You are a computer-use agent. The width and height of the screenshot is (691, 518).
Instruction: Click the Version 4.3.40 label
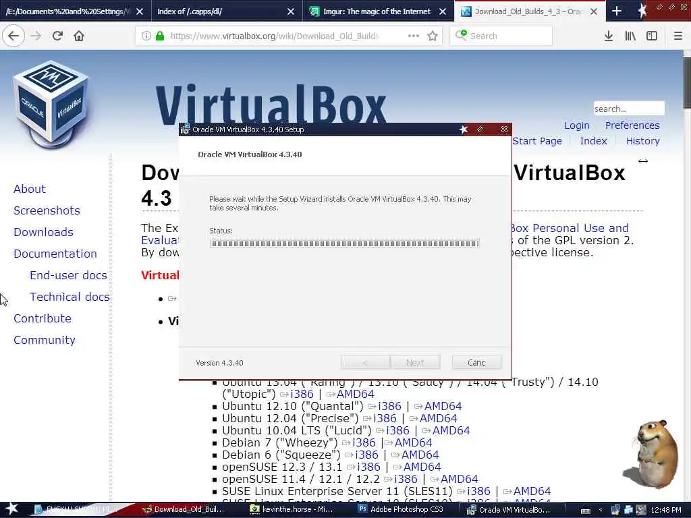pyautogui.click(x=219, y=363)
